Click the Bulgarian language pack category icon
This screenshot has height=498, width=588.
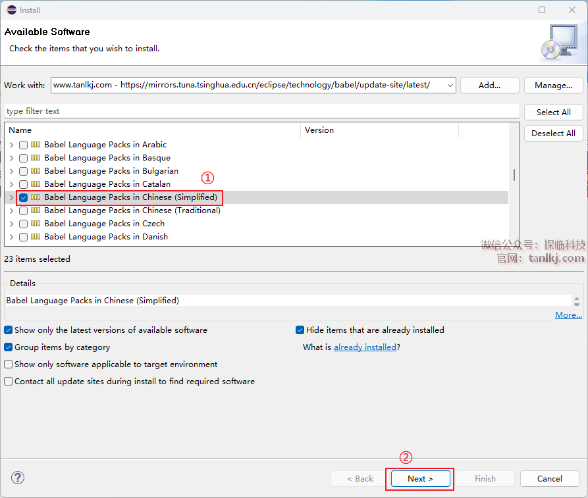point(36,171)
